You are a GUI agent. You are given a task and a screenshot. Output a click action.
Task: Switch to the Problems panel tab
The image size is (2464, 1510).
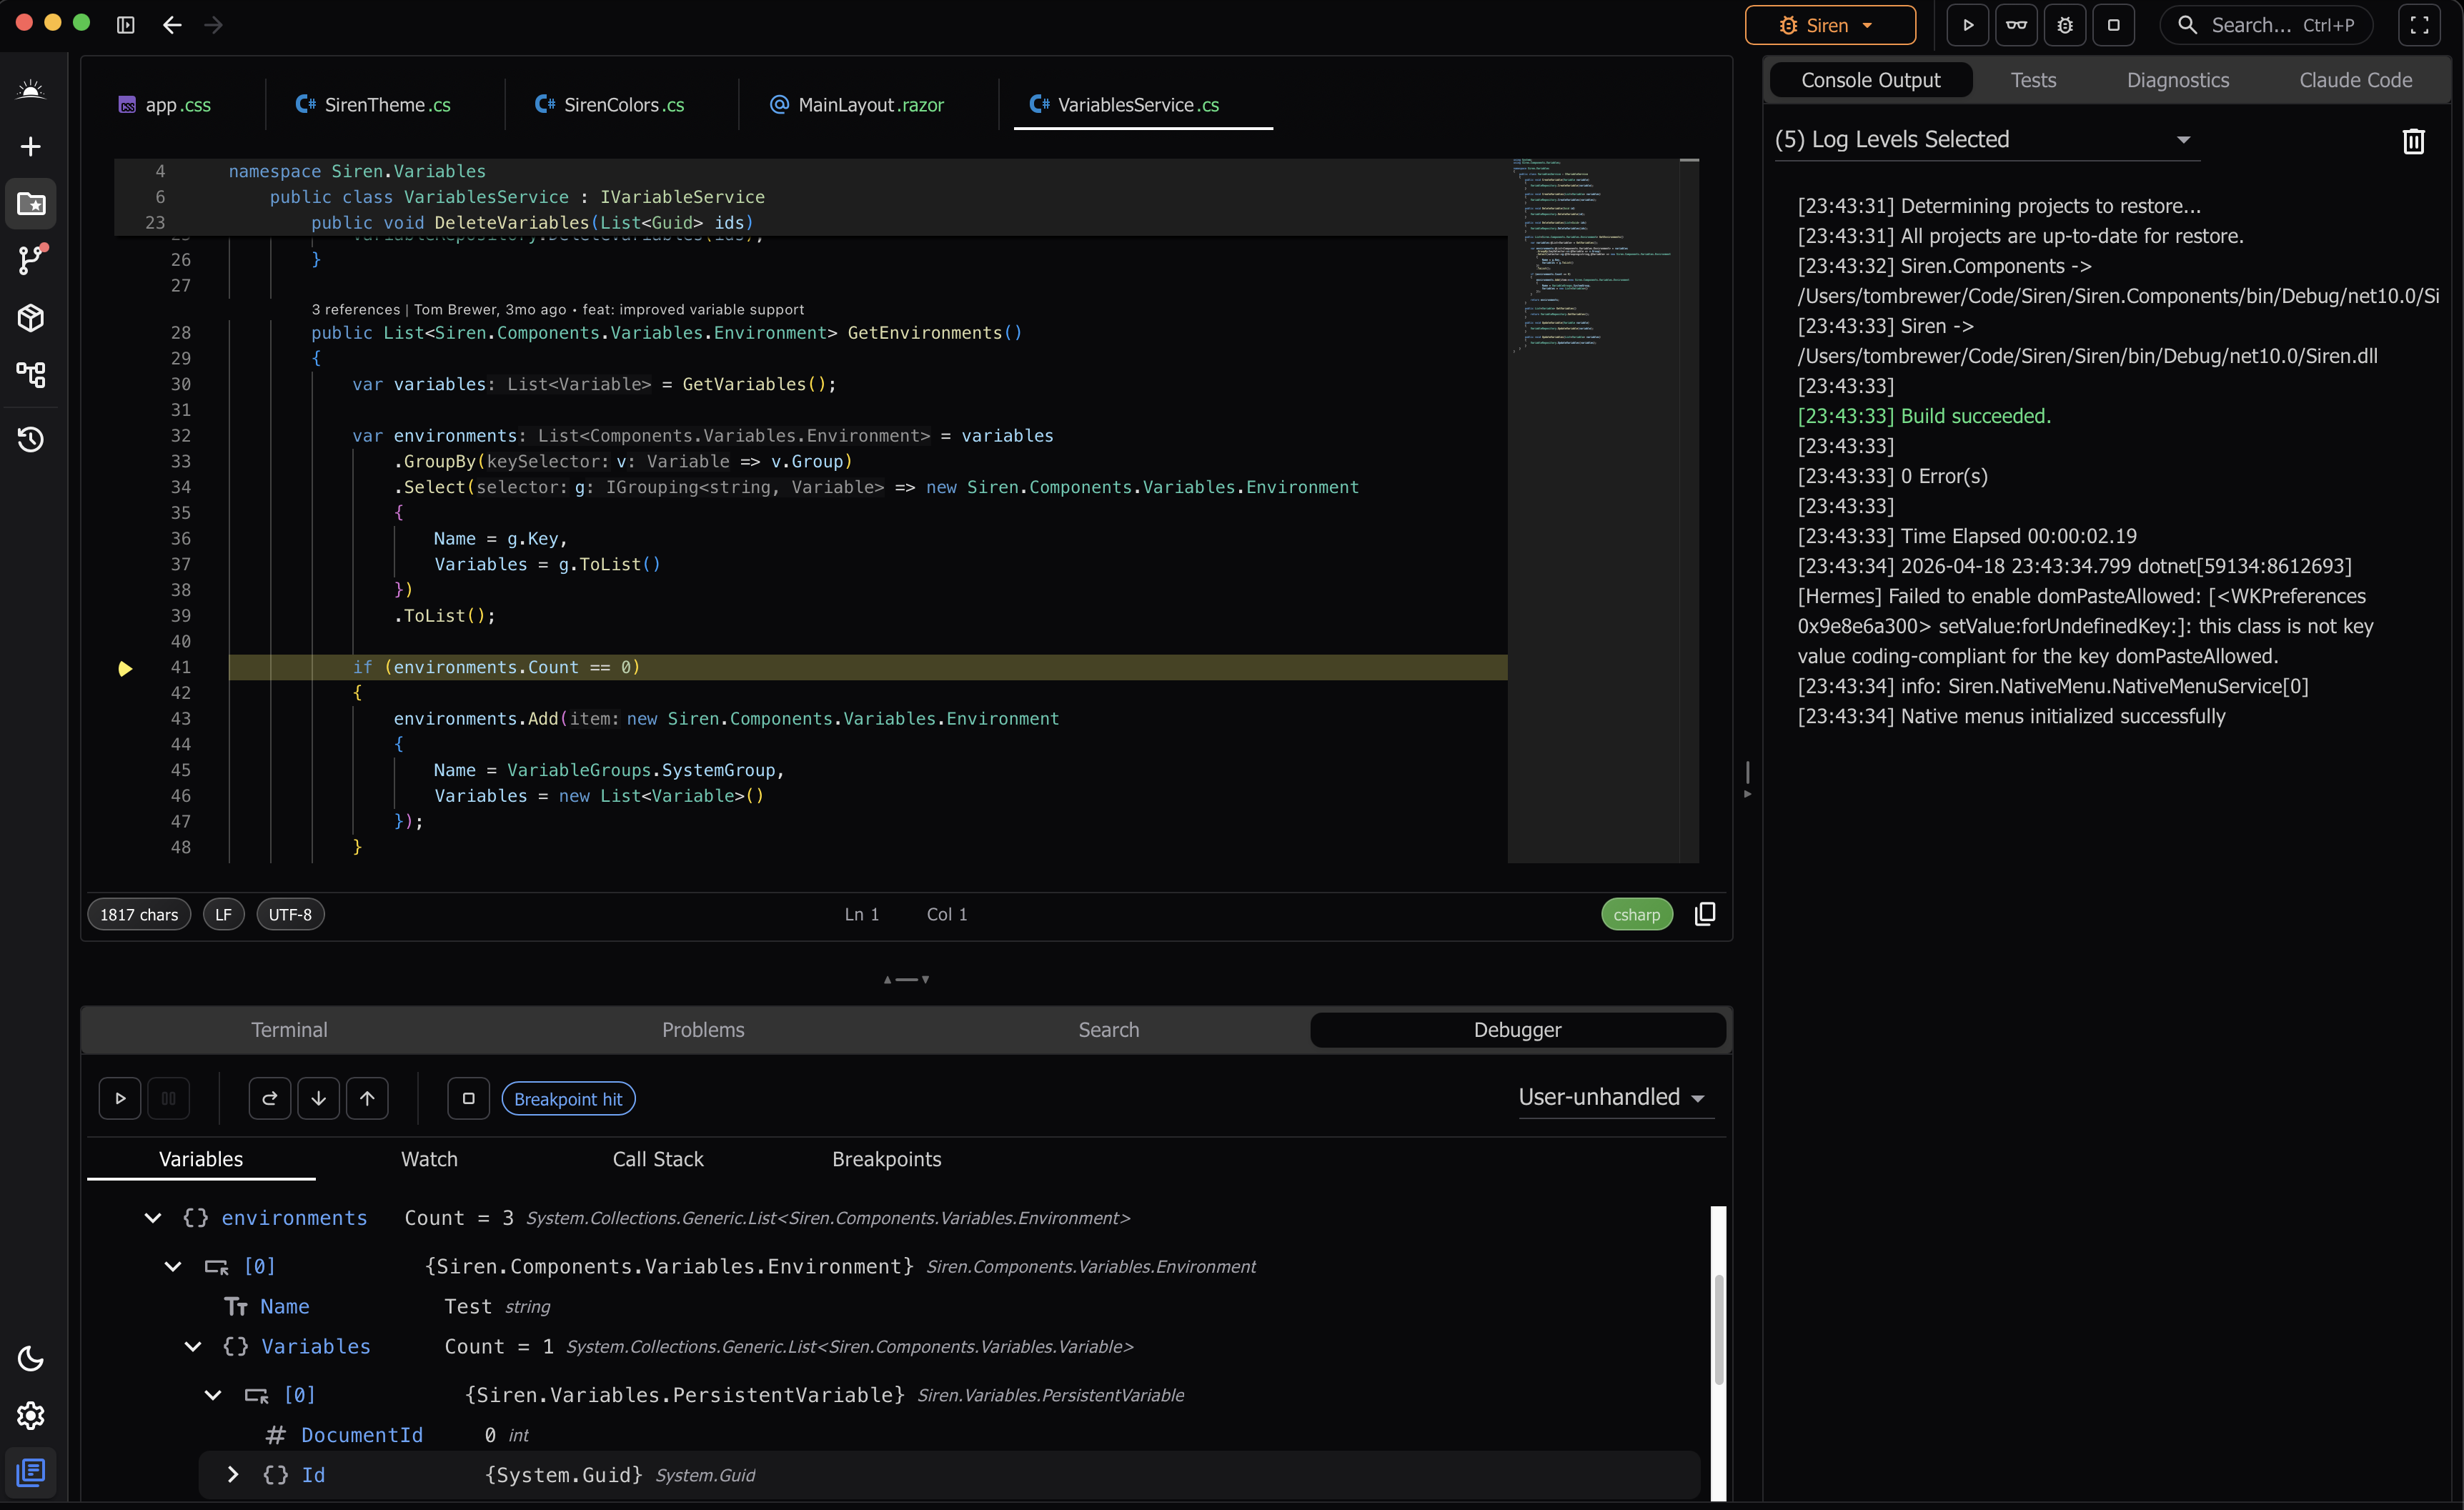click(703, 1030)
